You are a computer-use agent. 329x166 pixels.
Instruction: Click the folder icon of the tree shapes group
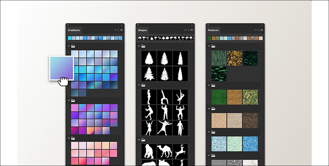click(143, 46)
